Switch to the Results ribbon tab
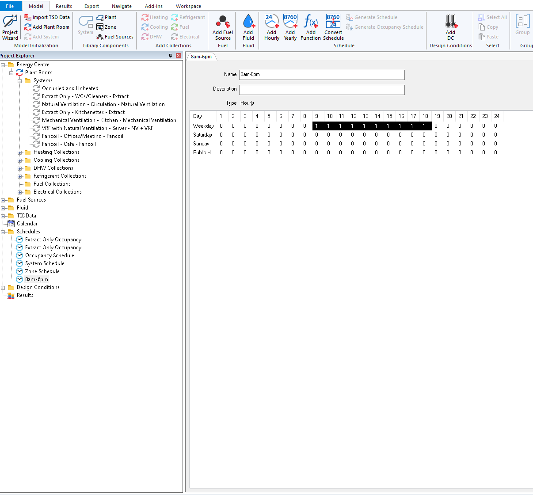This screenshot has width=533, height=495. tap(64, 6)
